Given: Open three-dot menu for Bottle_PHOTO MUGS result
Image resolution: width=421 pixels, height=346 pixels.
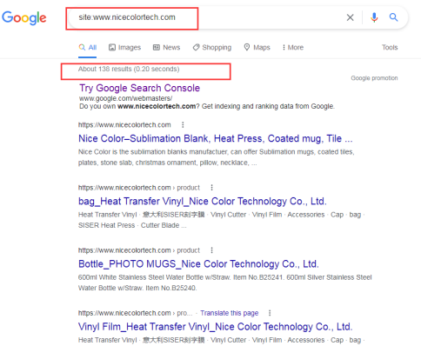Looking at the screenshot, I should click(212, 250).
